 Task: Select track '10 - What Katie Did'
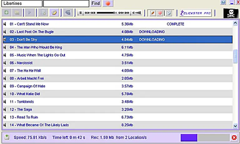click(x=117, y=94)
